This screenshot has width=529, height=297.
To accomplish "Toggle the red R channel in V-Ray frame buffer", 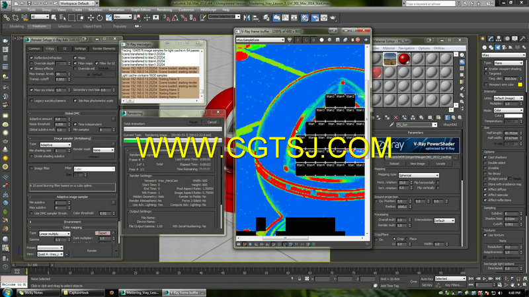I will (x=298, y=40).
